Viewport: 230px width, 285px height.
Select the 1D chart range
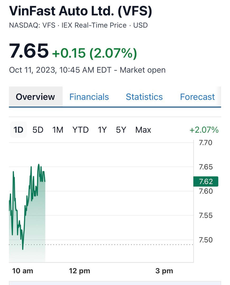point(18,130)
